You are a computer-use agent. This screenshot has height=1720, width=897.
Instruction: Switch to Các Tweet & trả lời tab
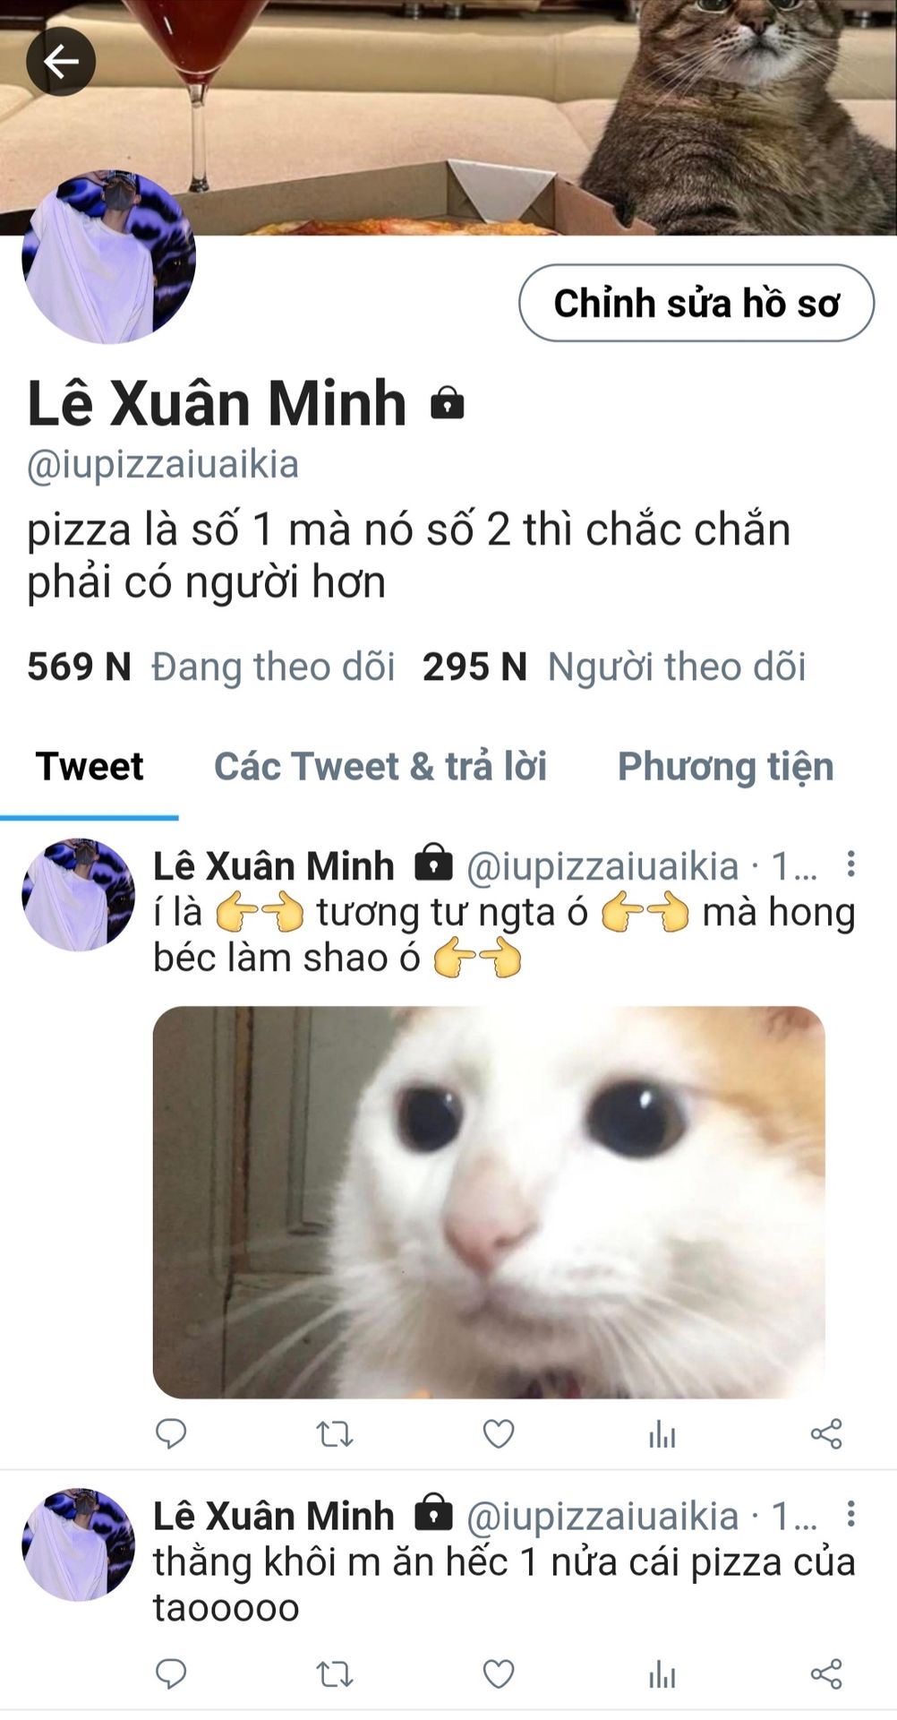(x=380, y=767)
